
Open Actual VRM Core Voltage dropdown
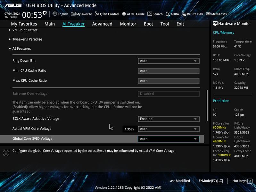pos(169,129)
